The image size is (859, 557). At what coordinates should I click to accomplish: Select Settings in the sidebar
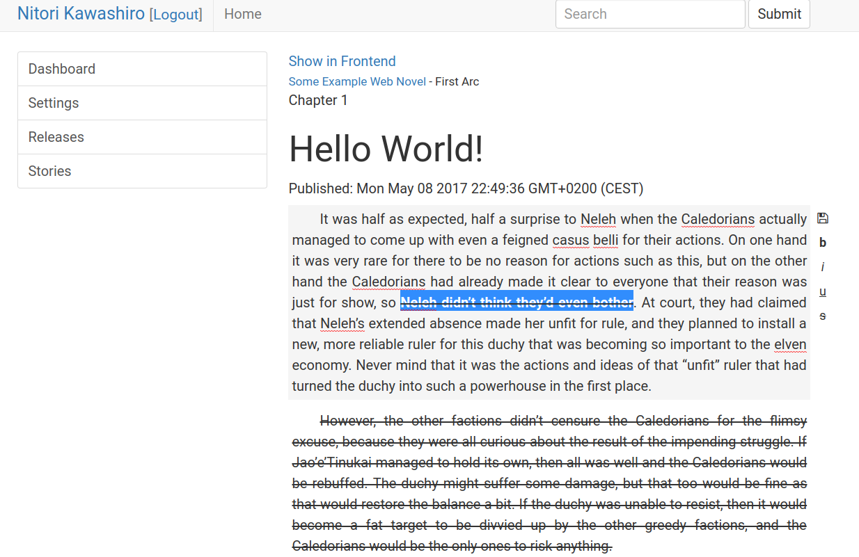[x=142, y=103]
